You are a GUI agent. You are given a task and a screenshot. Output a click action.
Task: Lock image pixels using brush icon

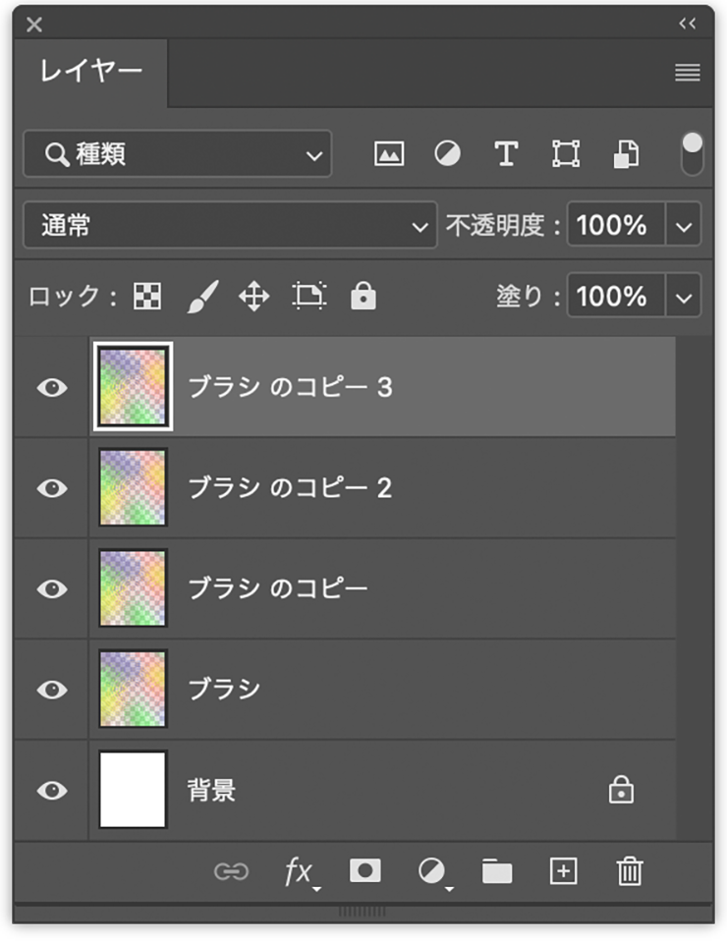click(202, 296)
